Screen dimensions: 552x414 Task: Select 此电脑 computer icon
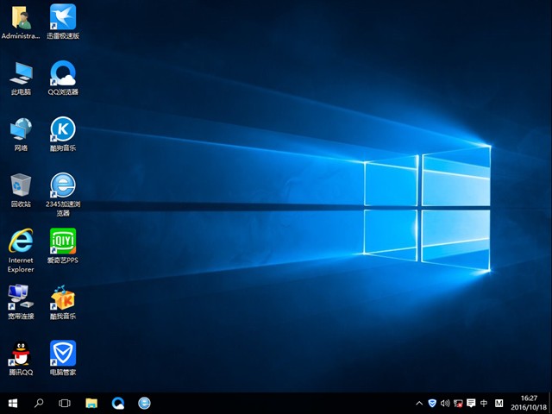[21, 73]
